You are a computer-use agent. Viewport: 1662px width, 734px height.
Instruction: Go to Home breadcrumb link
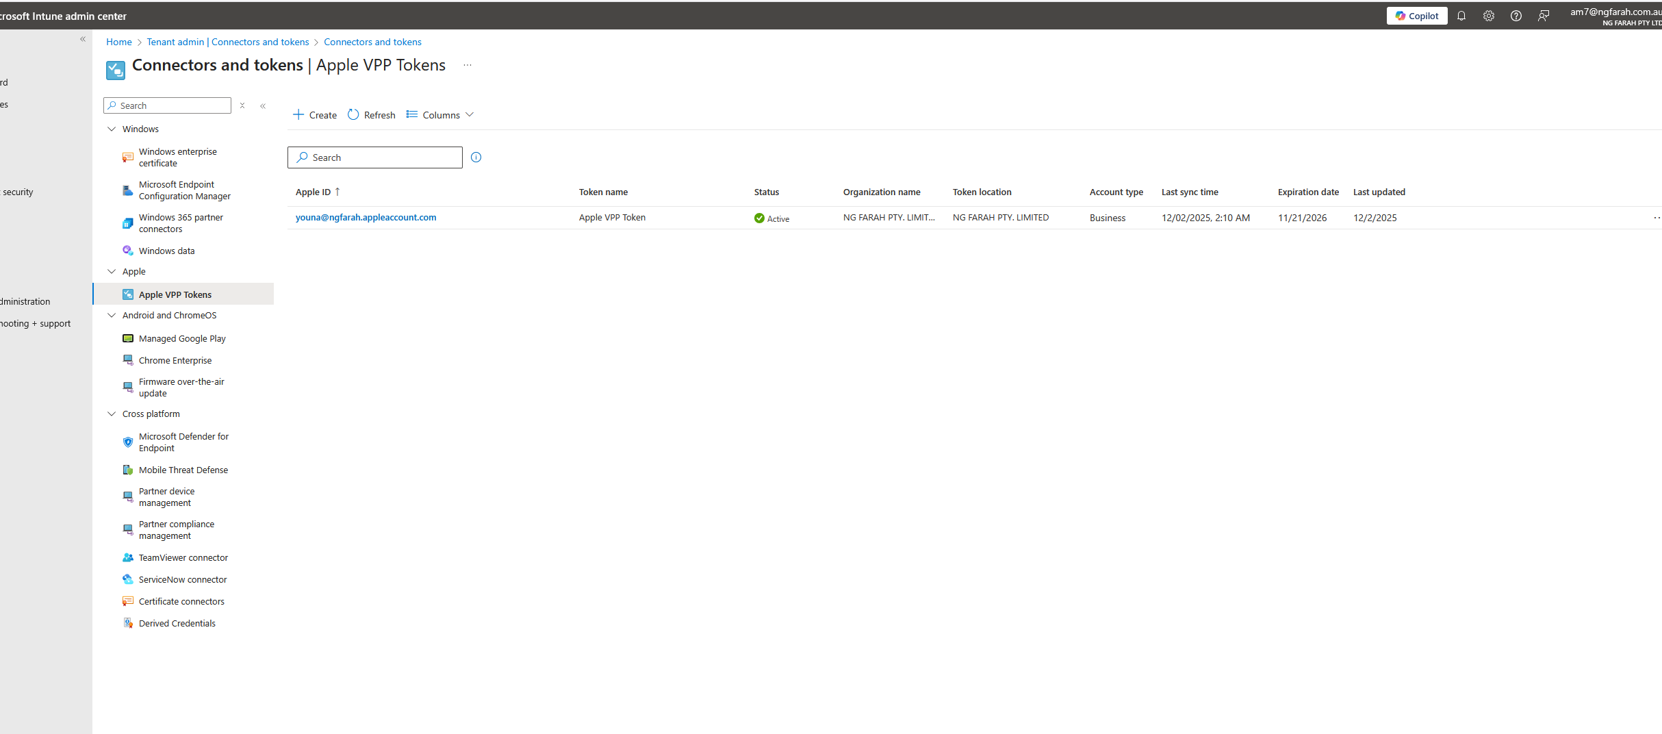119,42
